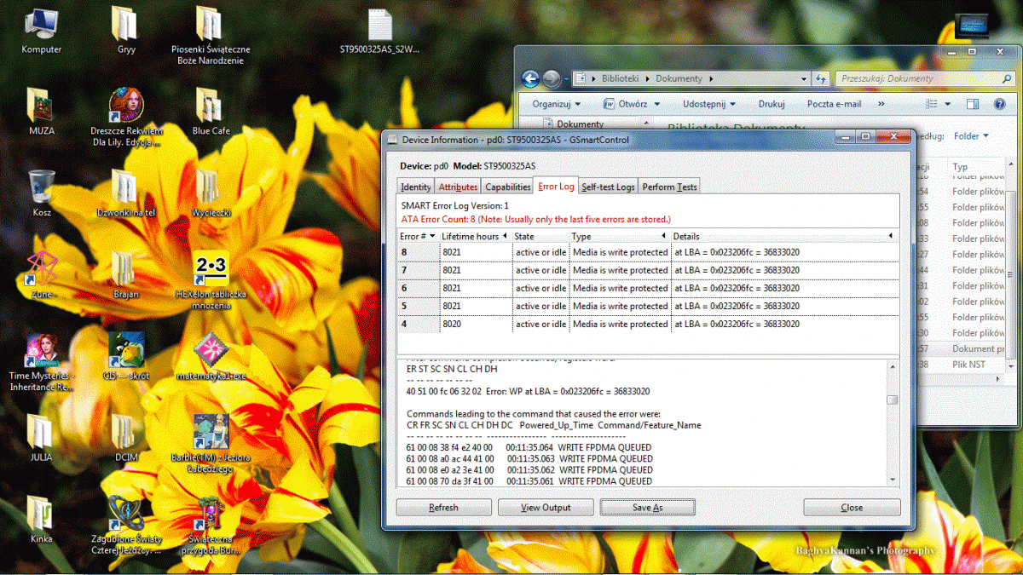This screenshot has width=1023, height=575.
Task: Select Dokumenty in Explorer navigation pane
Action: coord(580,124)
